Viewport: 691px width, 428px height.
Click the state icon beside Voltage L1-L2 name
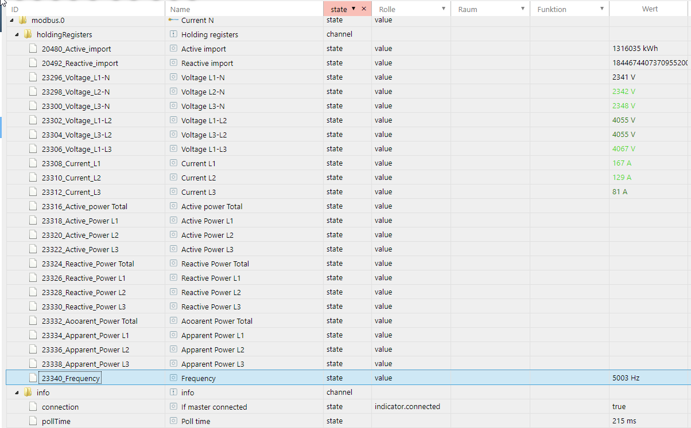click(173, 120)
